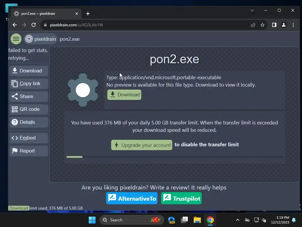This screenshot has width=302, height=227.
Task: Show hidden system tray icons
Action: click(238, 220)
